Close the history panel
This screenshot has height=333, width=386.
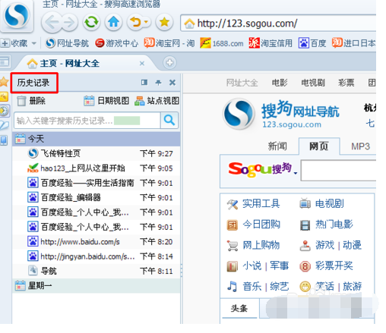(172, 83)
